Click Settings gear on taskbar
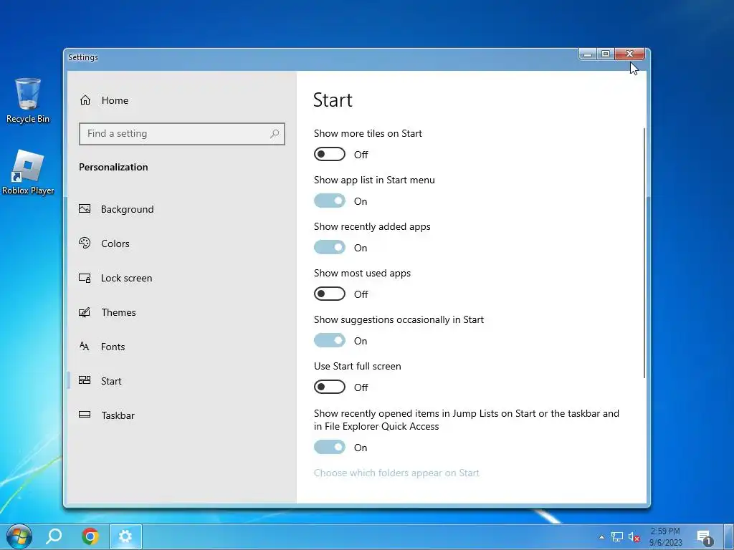This screenshot has width=734, height=550. coord(125,536)
